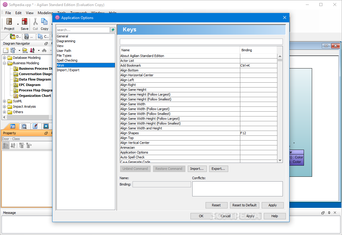This screenshot has height=235, width=342.
Task: Click Help button in Application Options
Action: point(275,216)
